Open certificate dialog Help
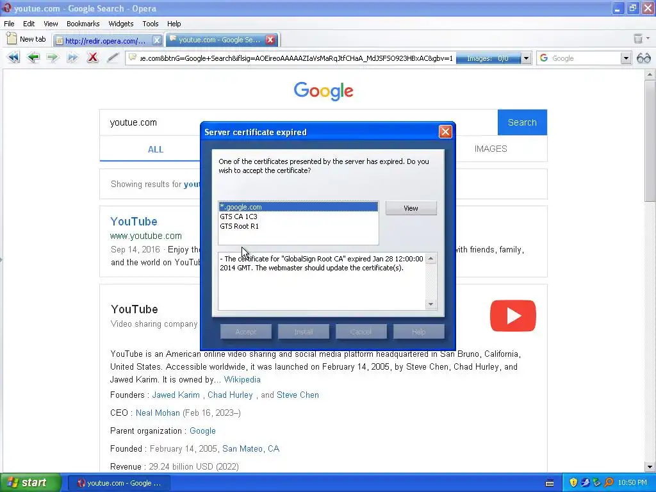The image size is (656, 492). pos(418,332)
